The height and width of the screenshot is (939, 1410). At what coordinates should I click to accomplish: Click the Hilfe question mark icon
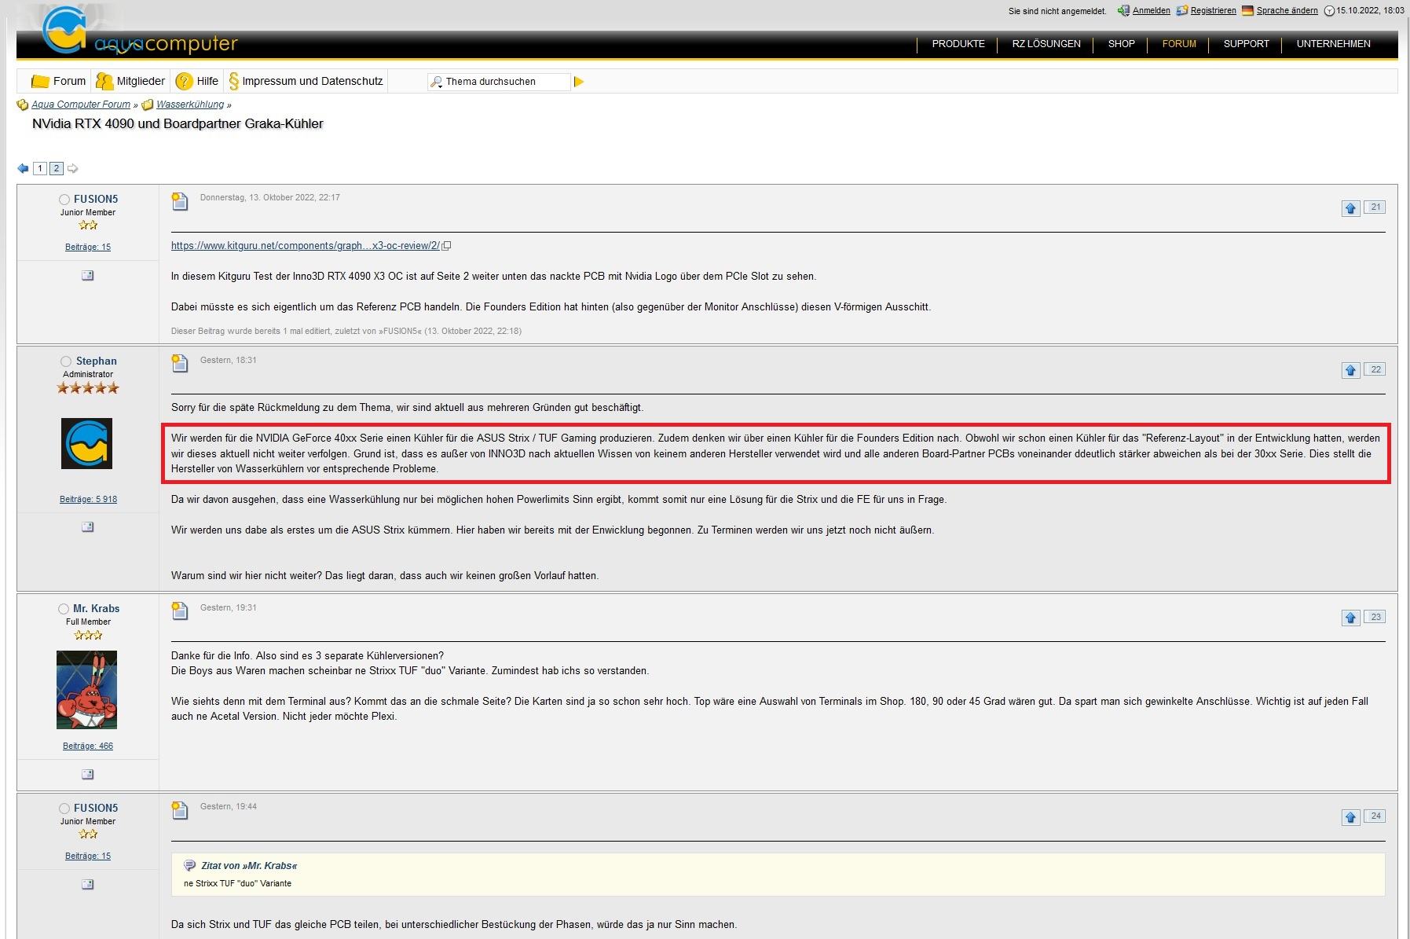click(184, 81)
